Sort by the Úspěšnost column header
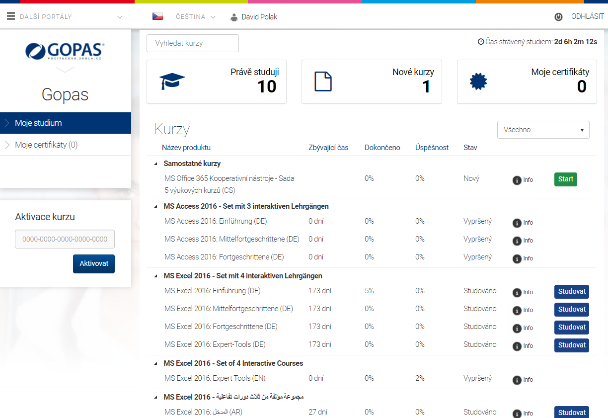Viewport: 608px width, 418px height. (x=432, y=148)
